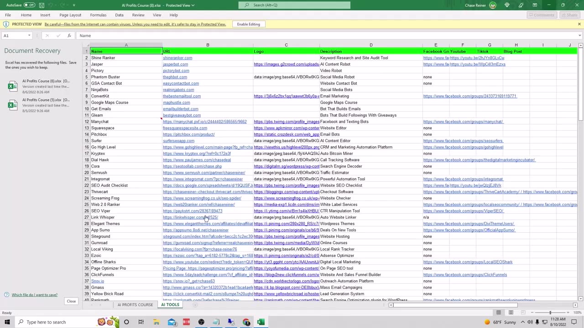Image resolution: width=584 pixels, height=328 pixels.
Task: Open the Name Box dropdown arrow
Action: [29, 36]
